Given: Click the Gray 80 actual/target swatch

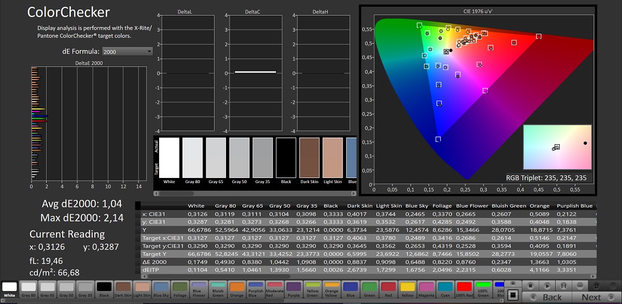Looking at the screenshot, I should pos(193,158).
